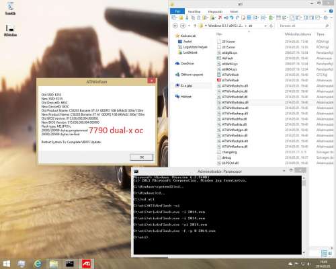Open the Windows Start button
This screenshot has height=269, width=336.
(6, 264)
